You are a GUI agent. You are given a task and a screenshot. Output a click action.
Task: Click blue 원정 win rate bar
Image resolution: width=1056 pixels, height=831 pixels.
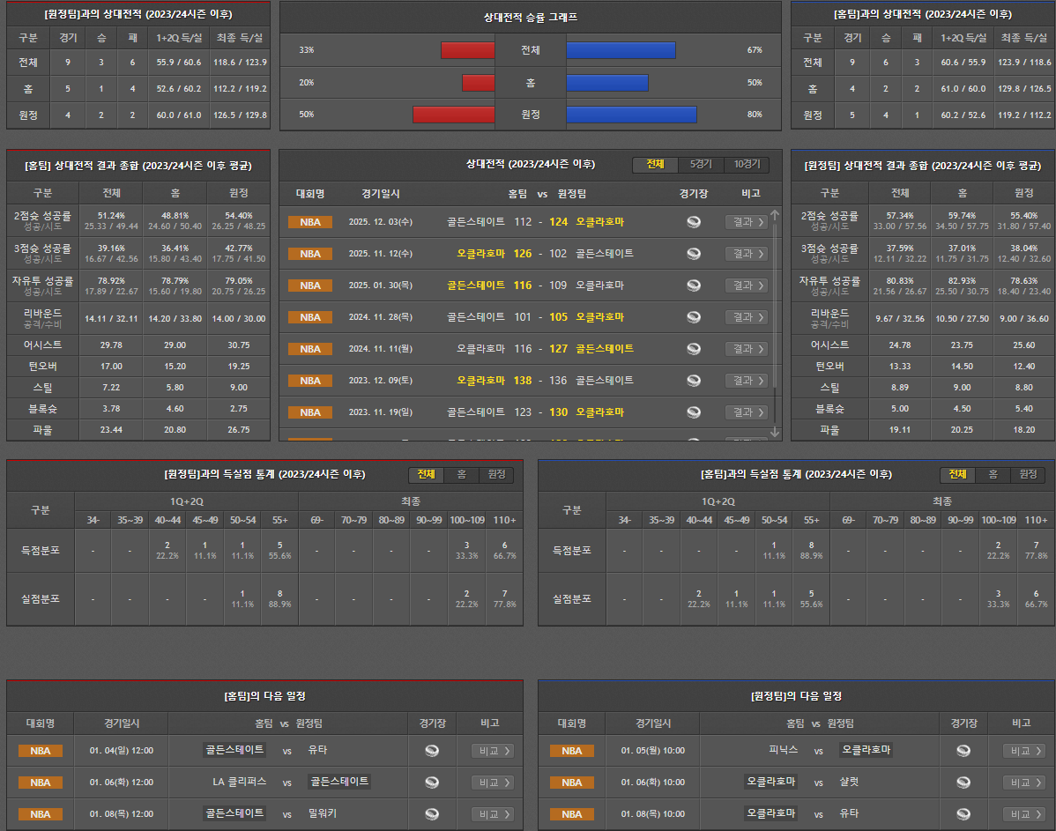[x=631, y=115]
